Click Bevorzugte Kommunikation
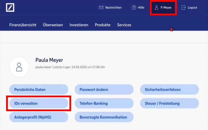 click(x=104, y=117)
